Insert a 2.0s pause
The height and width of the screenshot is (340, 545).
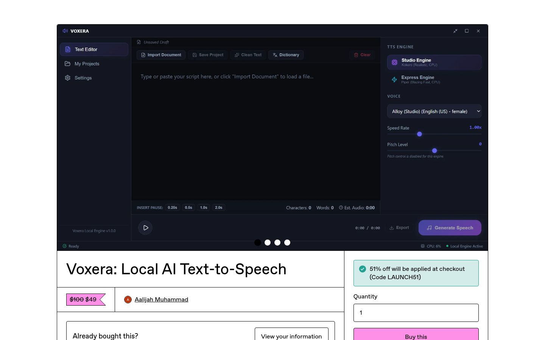(x=219, y=207)
